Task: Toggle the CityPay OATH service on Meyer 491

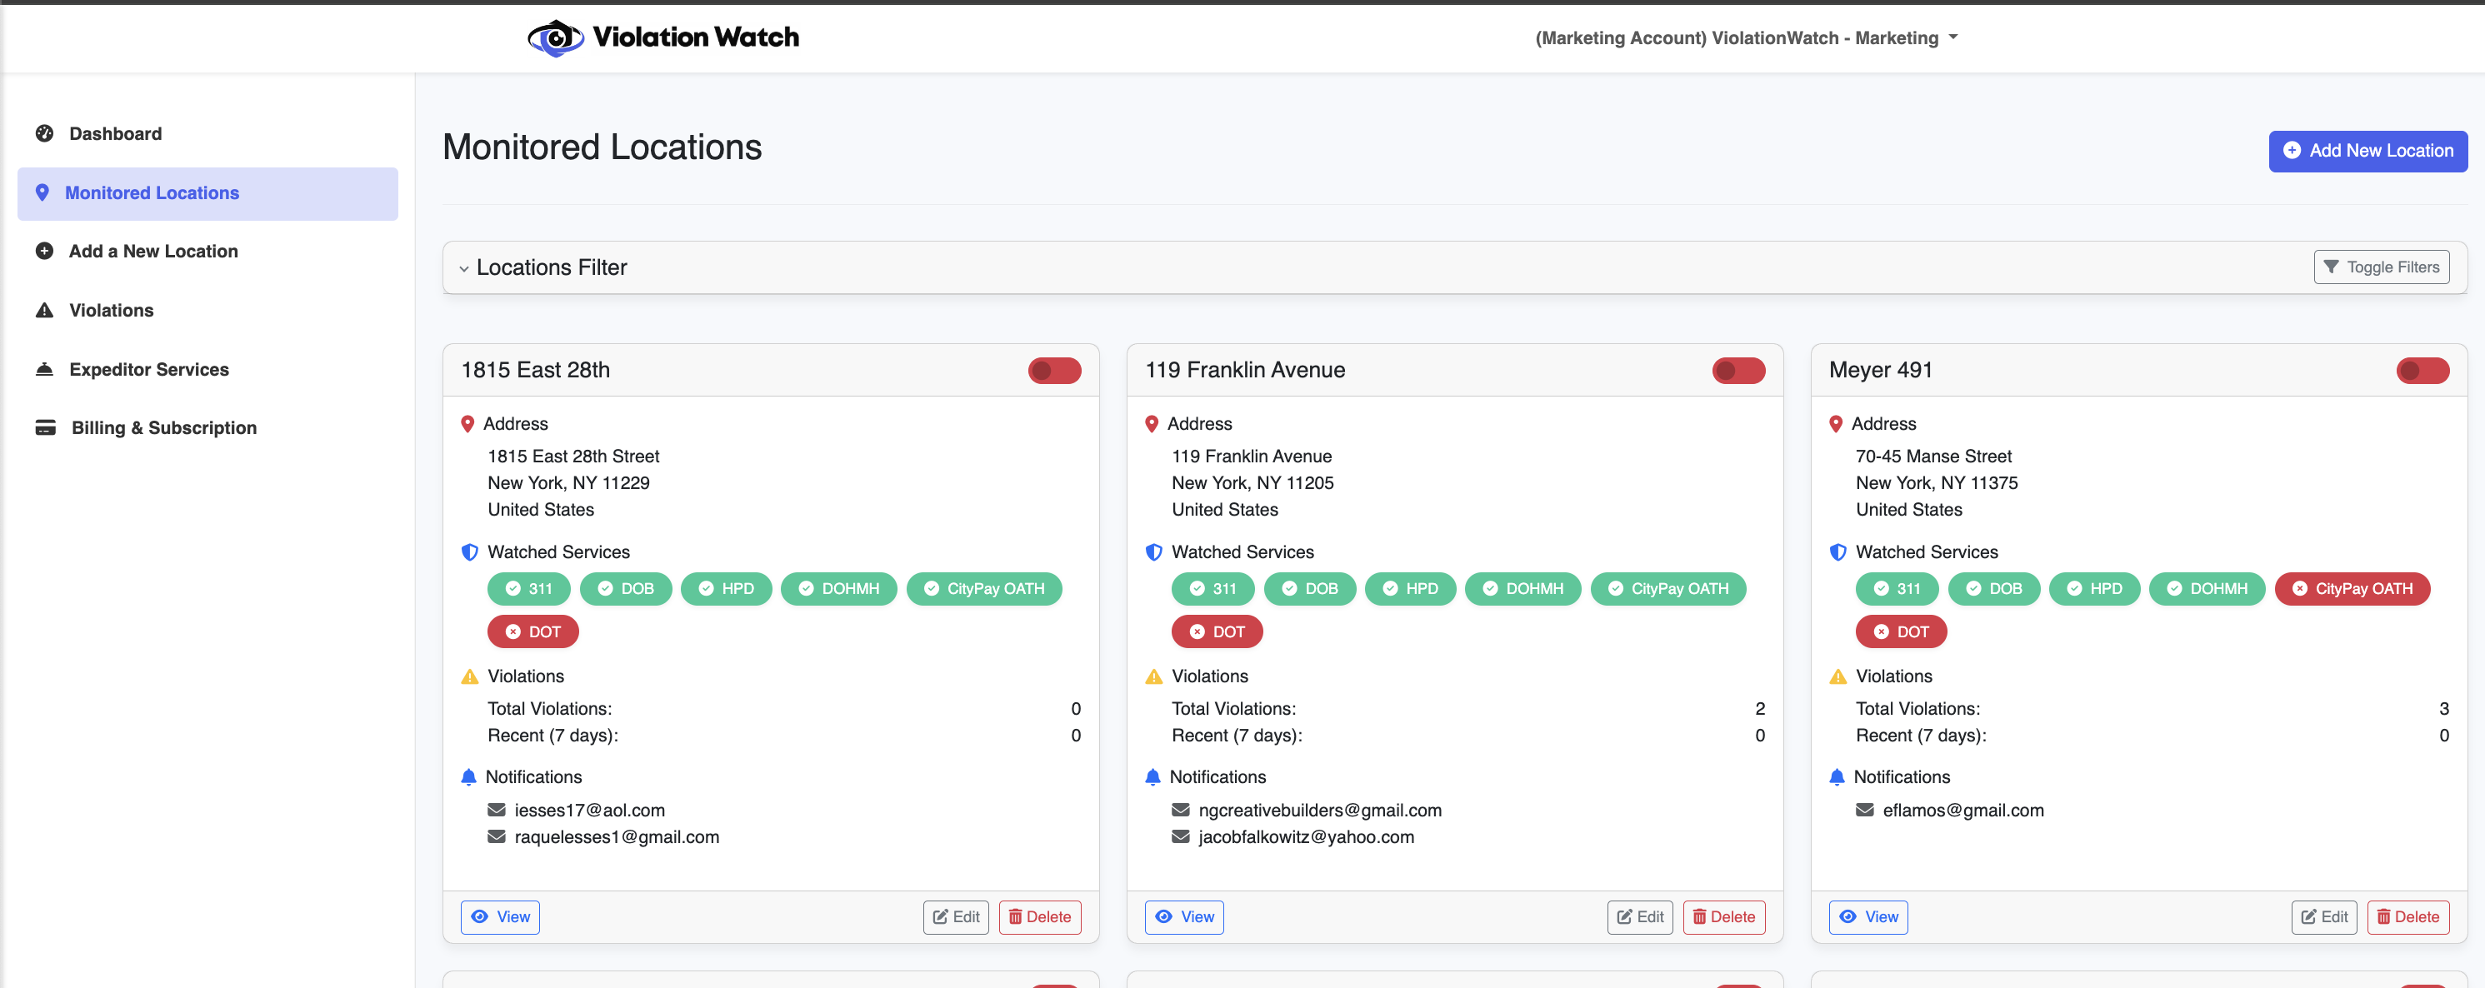Action: (2352, 589)
